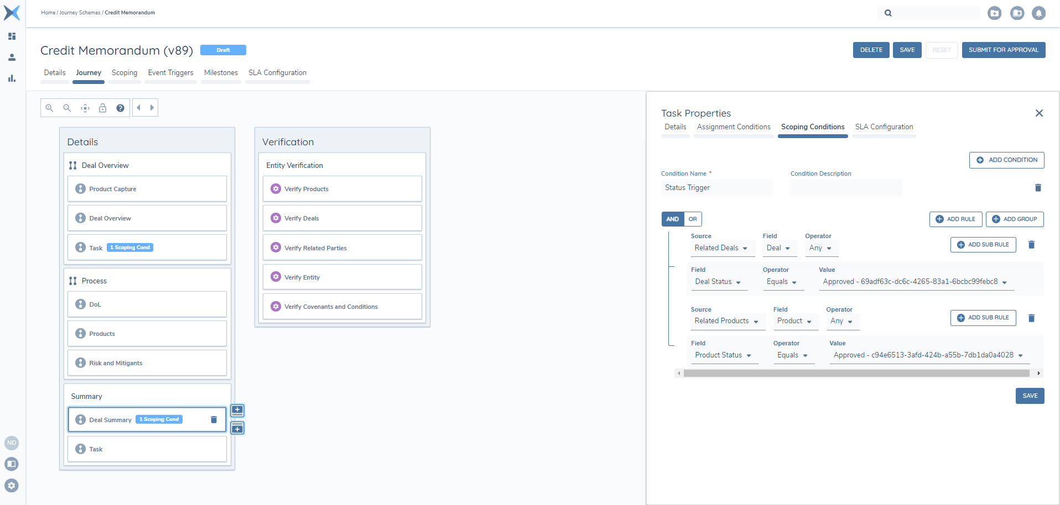
Task: Delete the Status Trigger condition trash icon
Action: (1038, 188)
